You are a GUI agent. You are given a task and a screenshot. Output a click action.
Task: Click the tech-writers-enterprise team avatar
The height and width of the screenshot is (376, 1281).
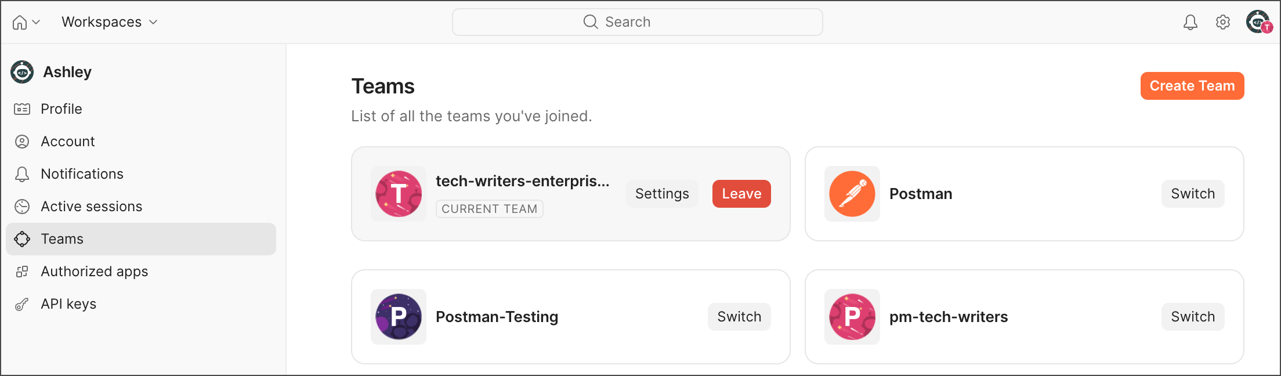pyautogui.click(x=399, y=194)
